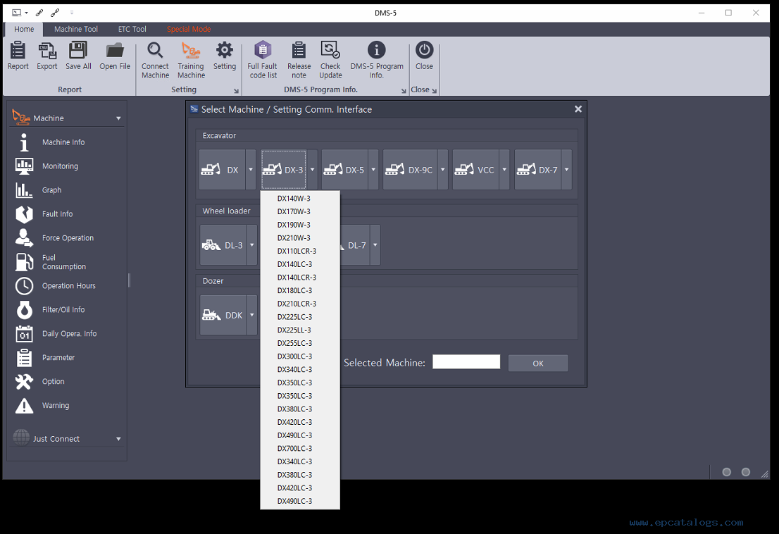Open Fault Info in the sidebar
This screenshot has width=779, height=534.
pyautogui.click(x=57, y=213)
